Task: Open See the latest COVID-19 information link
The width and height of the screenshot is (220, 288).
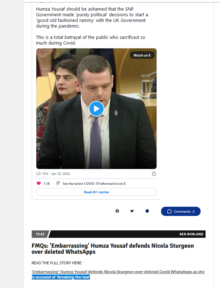Action: [x=94, y=183]
